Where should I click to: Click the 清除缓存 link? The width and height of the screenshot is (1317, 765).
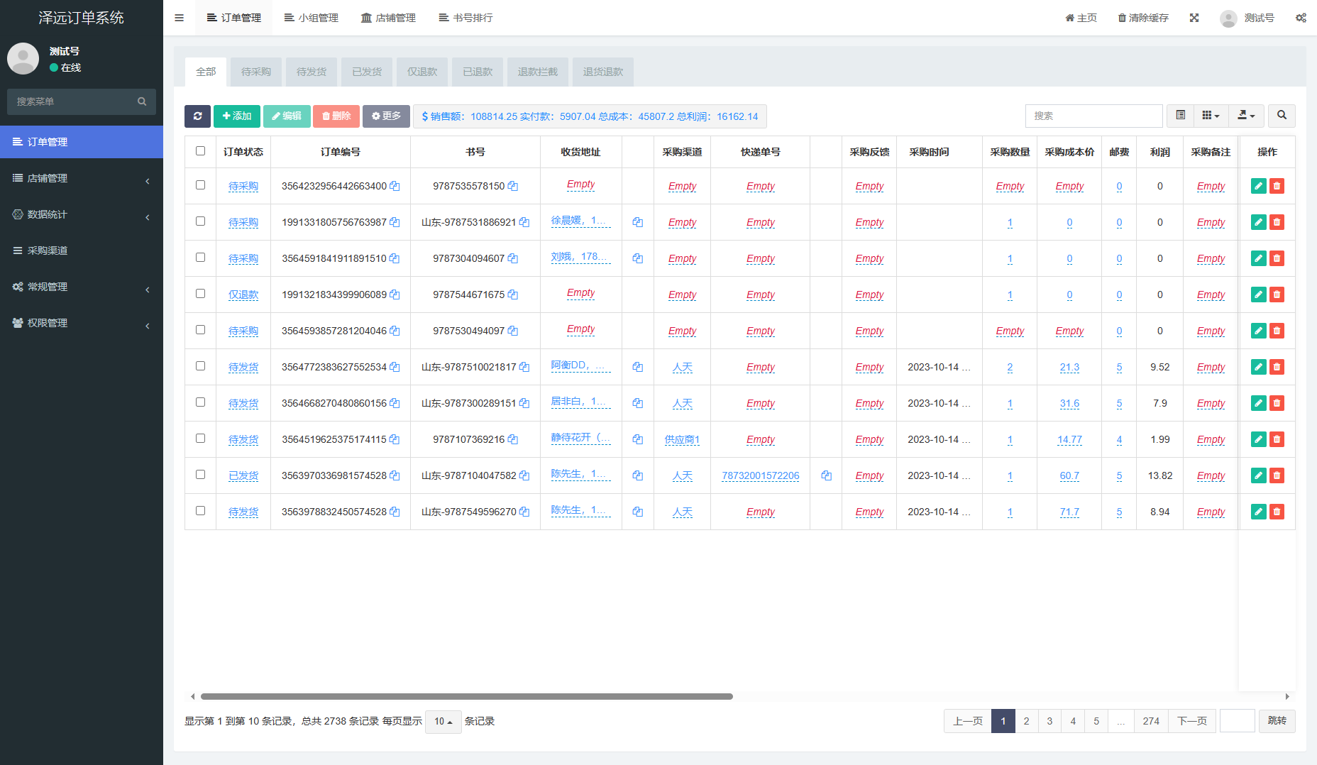tap(1143, 18)
